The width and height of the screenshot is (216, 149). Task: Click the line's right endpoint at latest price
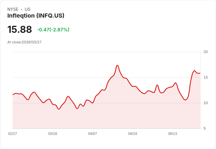[200, 73]
